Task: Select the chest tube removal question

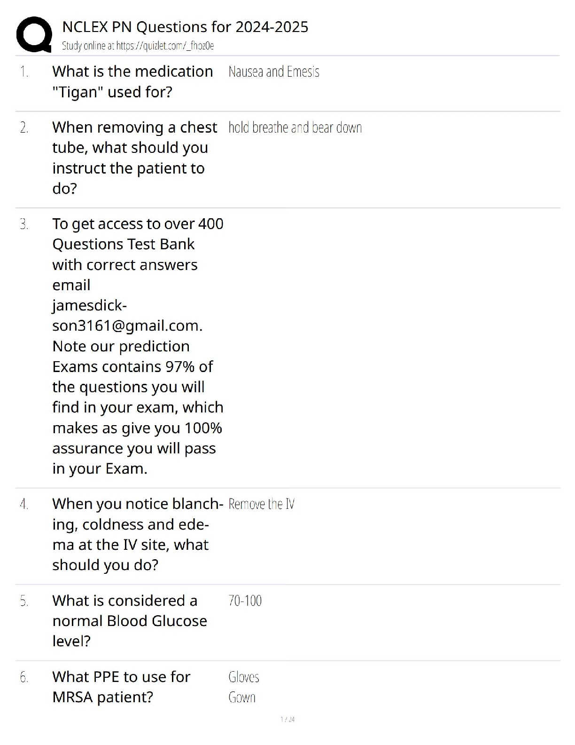Action: point(134,158)
